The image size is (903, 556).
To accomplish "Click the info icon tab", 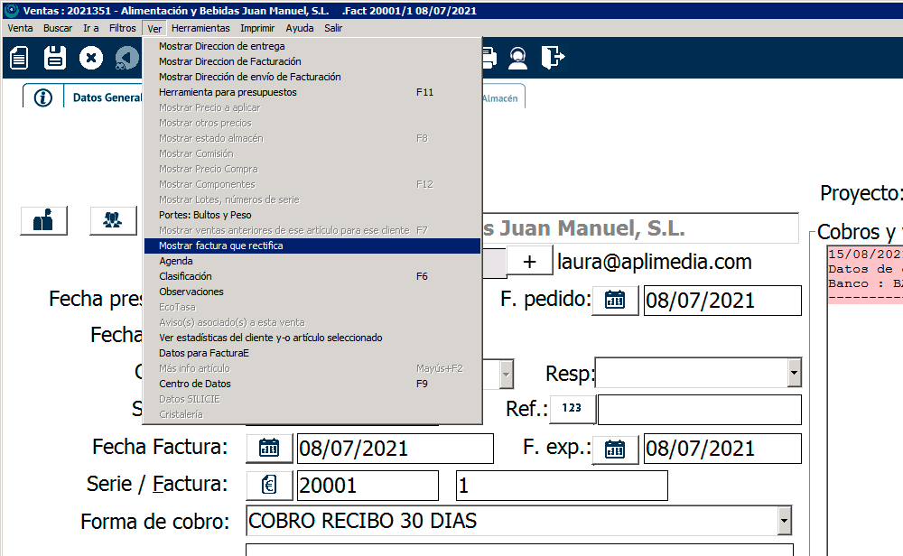I will coord(42,97).
